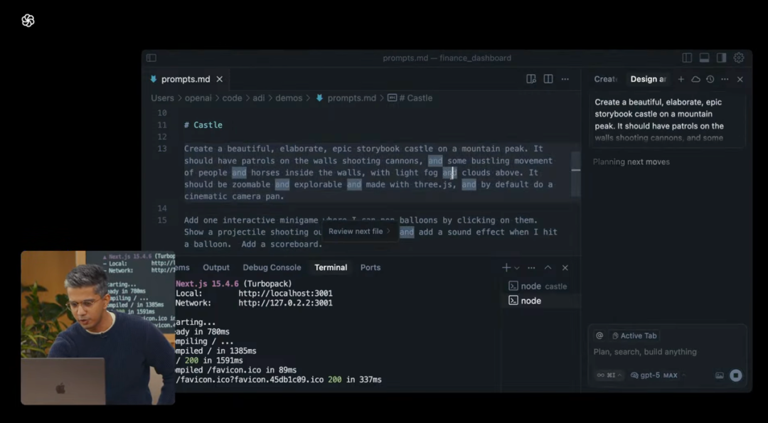Toggle the right AI pane visibility
Screen dimensions: 768x423
(721, 58)
